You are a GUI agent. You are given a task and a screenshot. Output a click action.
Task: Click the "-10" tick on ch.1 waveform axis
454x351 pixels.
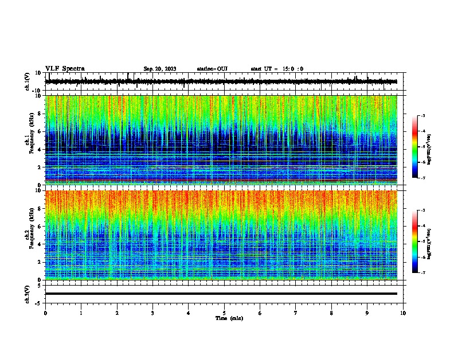(x=37, y=91)
